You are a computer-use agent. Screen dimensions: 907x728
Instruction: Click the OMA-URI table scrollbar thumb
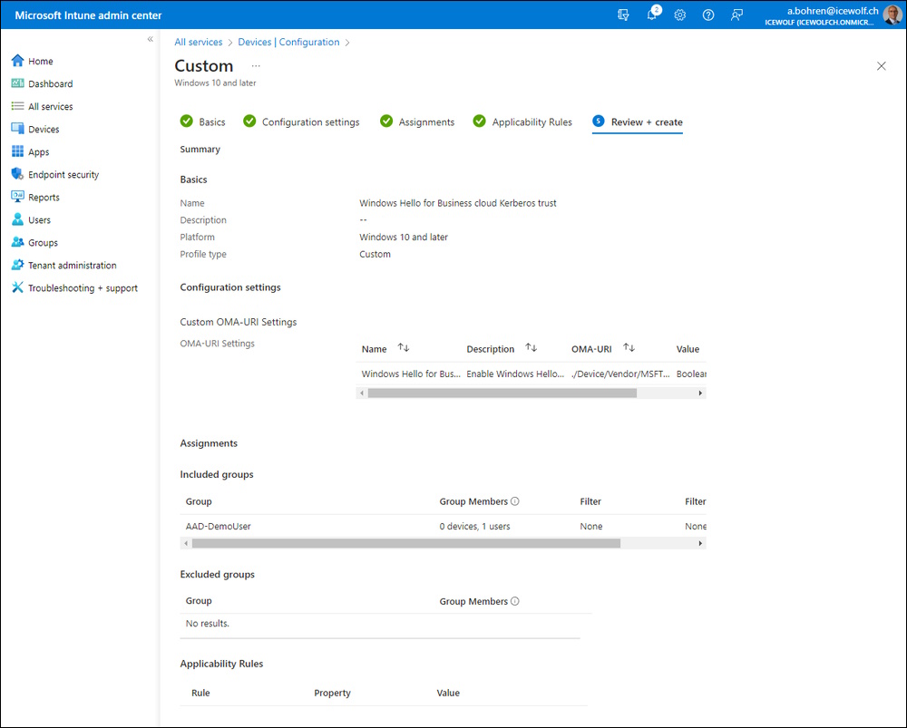click(502, 393)
